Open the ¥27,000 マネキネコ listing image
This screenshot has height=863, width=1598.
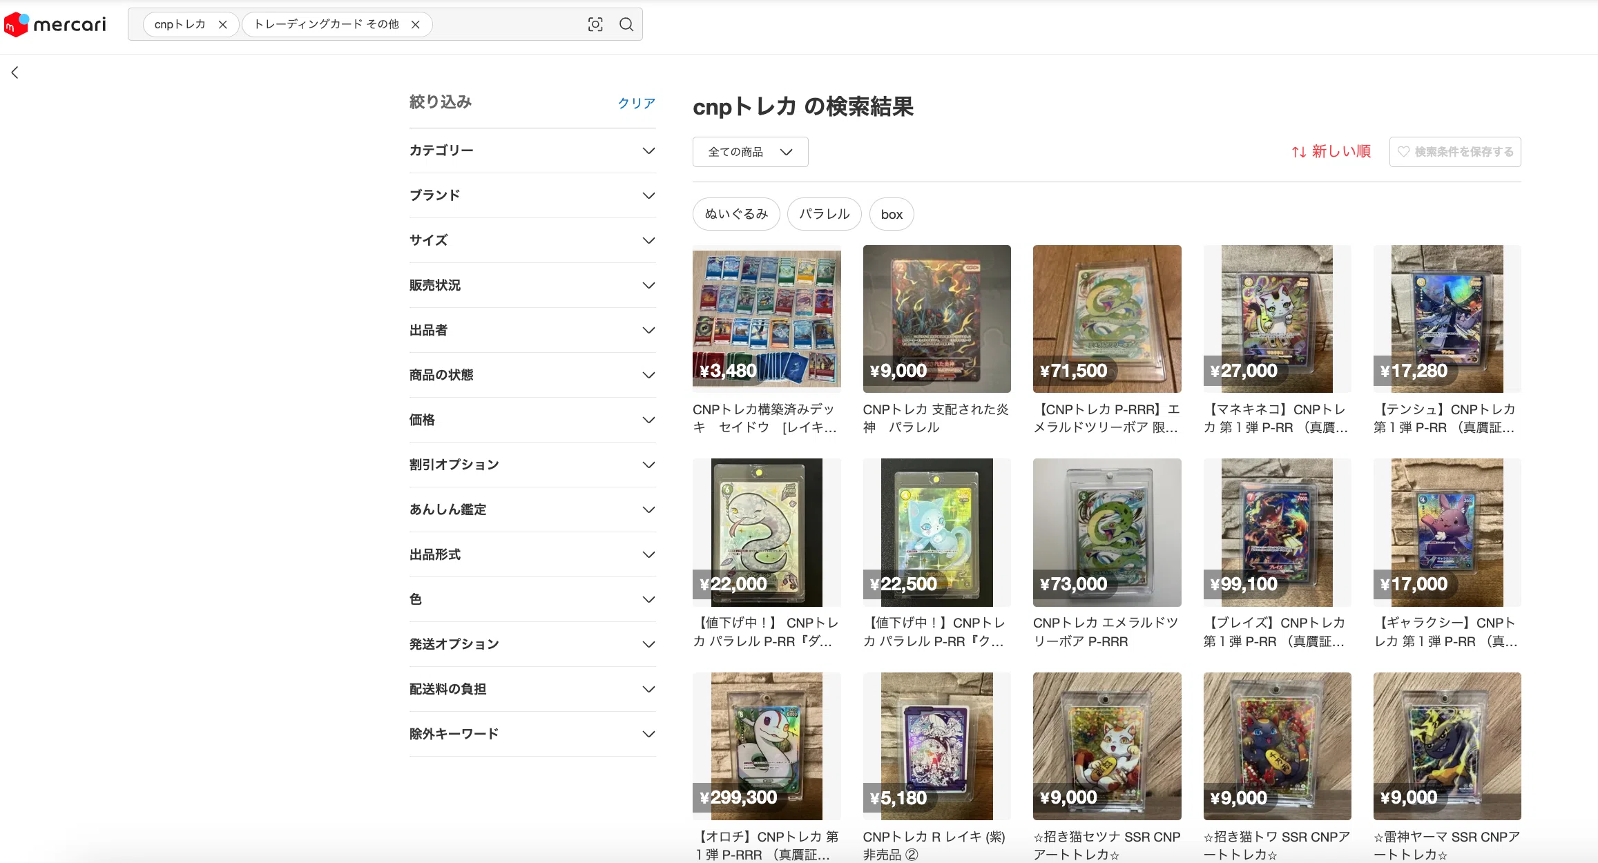[x=1278, y=319]
